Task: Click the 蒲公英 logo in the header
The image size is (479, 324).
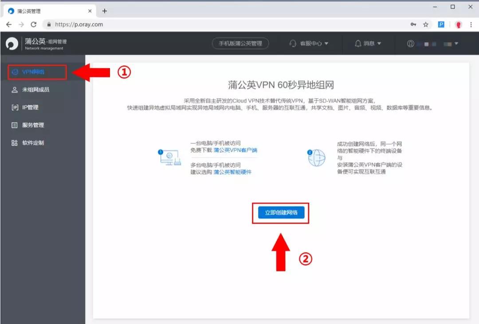Action: coord(11,43)
